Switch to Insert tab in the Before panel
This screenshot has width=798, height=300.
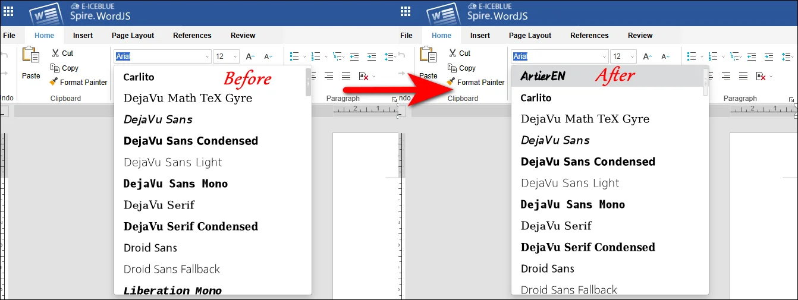[x=83, y=36]
